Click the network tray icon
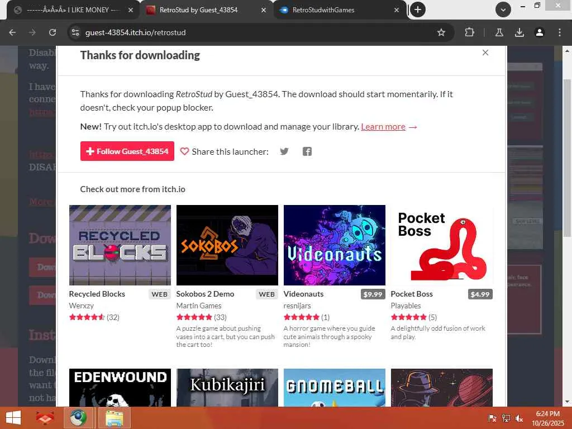This screenshot has height=429, width=572. (506, 418)
